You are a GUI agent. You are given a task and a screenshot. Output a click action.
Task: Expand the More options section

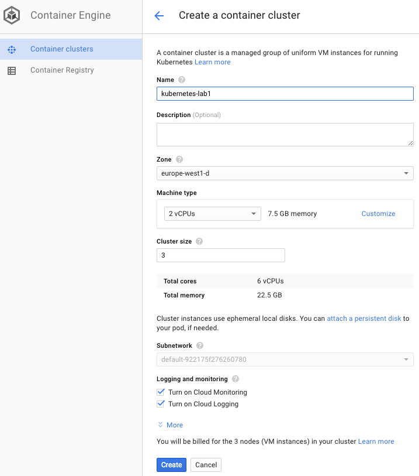point(170,424)
